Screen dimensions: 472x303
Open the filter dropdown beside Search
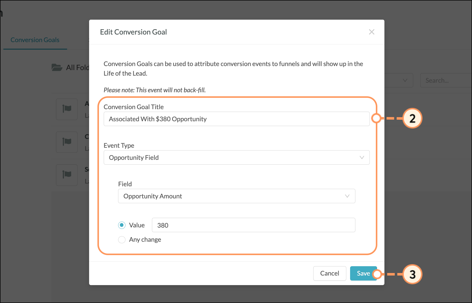point(399,80)
